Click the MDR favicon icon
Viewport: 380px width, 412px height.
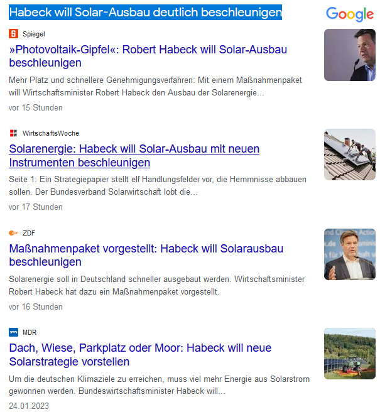click(x=14, y=332)
